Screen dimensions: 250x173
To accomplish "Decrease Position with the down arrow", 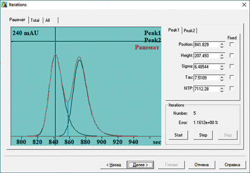I will (x=222, y=46).
